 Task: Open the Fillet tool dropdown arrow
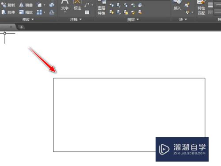point(45,5)
